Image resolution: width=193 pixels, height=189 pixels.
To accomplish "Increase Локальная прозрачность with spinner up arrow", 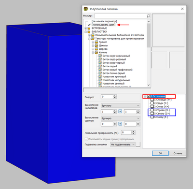I will pos(133,131).
